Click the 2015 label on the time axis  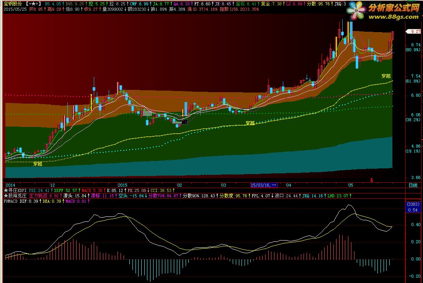(x=122, y=185)
